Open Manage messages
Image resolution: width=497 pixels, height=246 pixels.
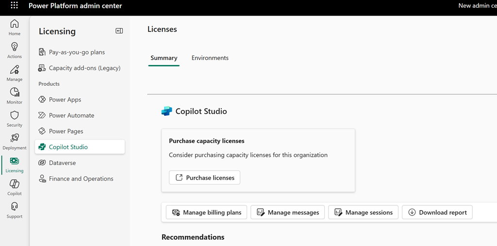tap(287, 213)
